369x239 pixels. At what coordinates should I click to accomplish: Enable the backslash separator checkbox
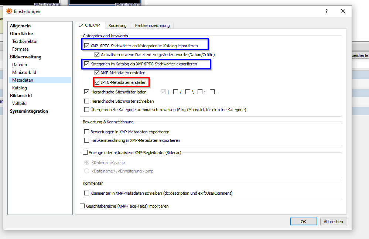tap(188, 92)
